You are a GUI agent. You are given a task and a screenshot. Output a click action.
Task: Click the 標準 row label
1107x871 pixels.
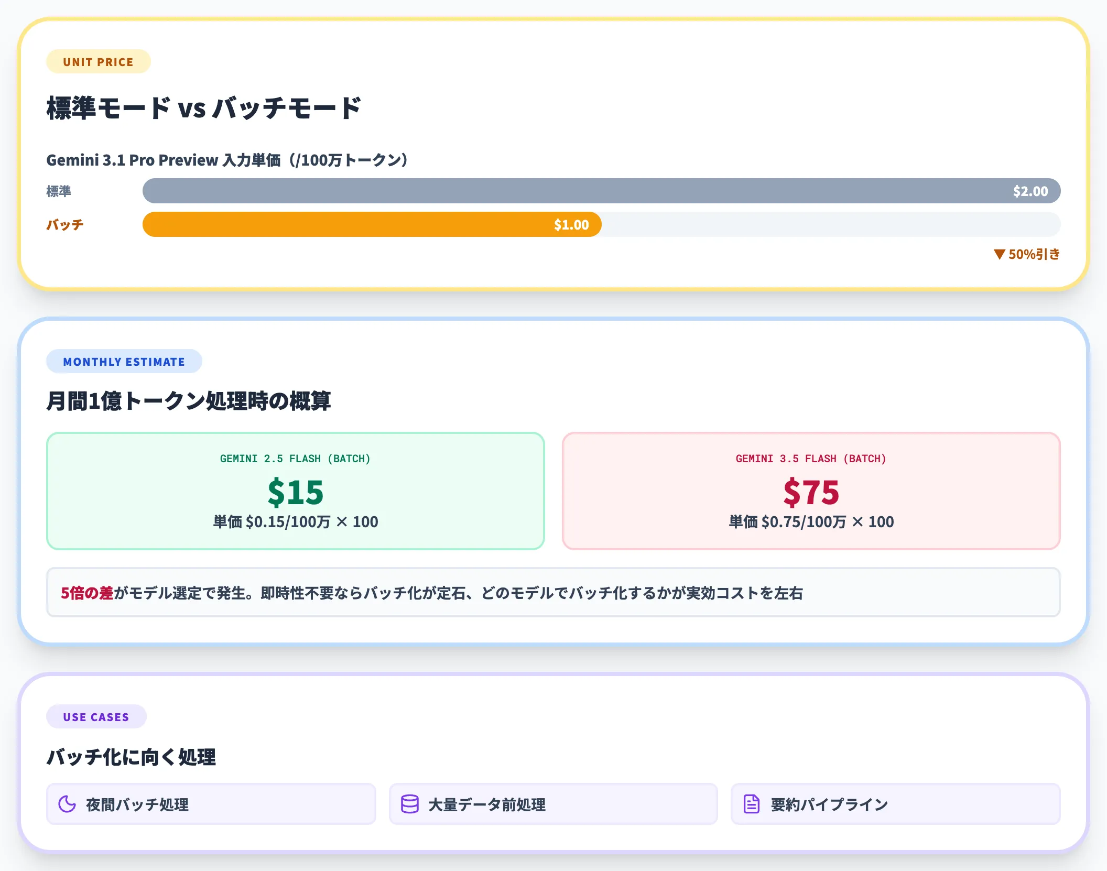coord(59,191)
